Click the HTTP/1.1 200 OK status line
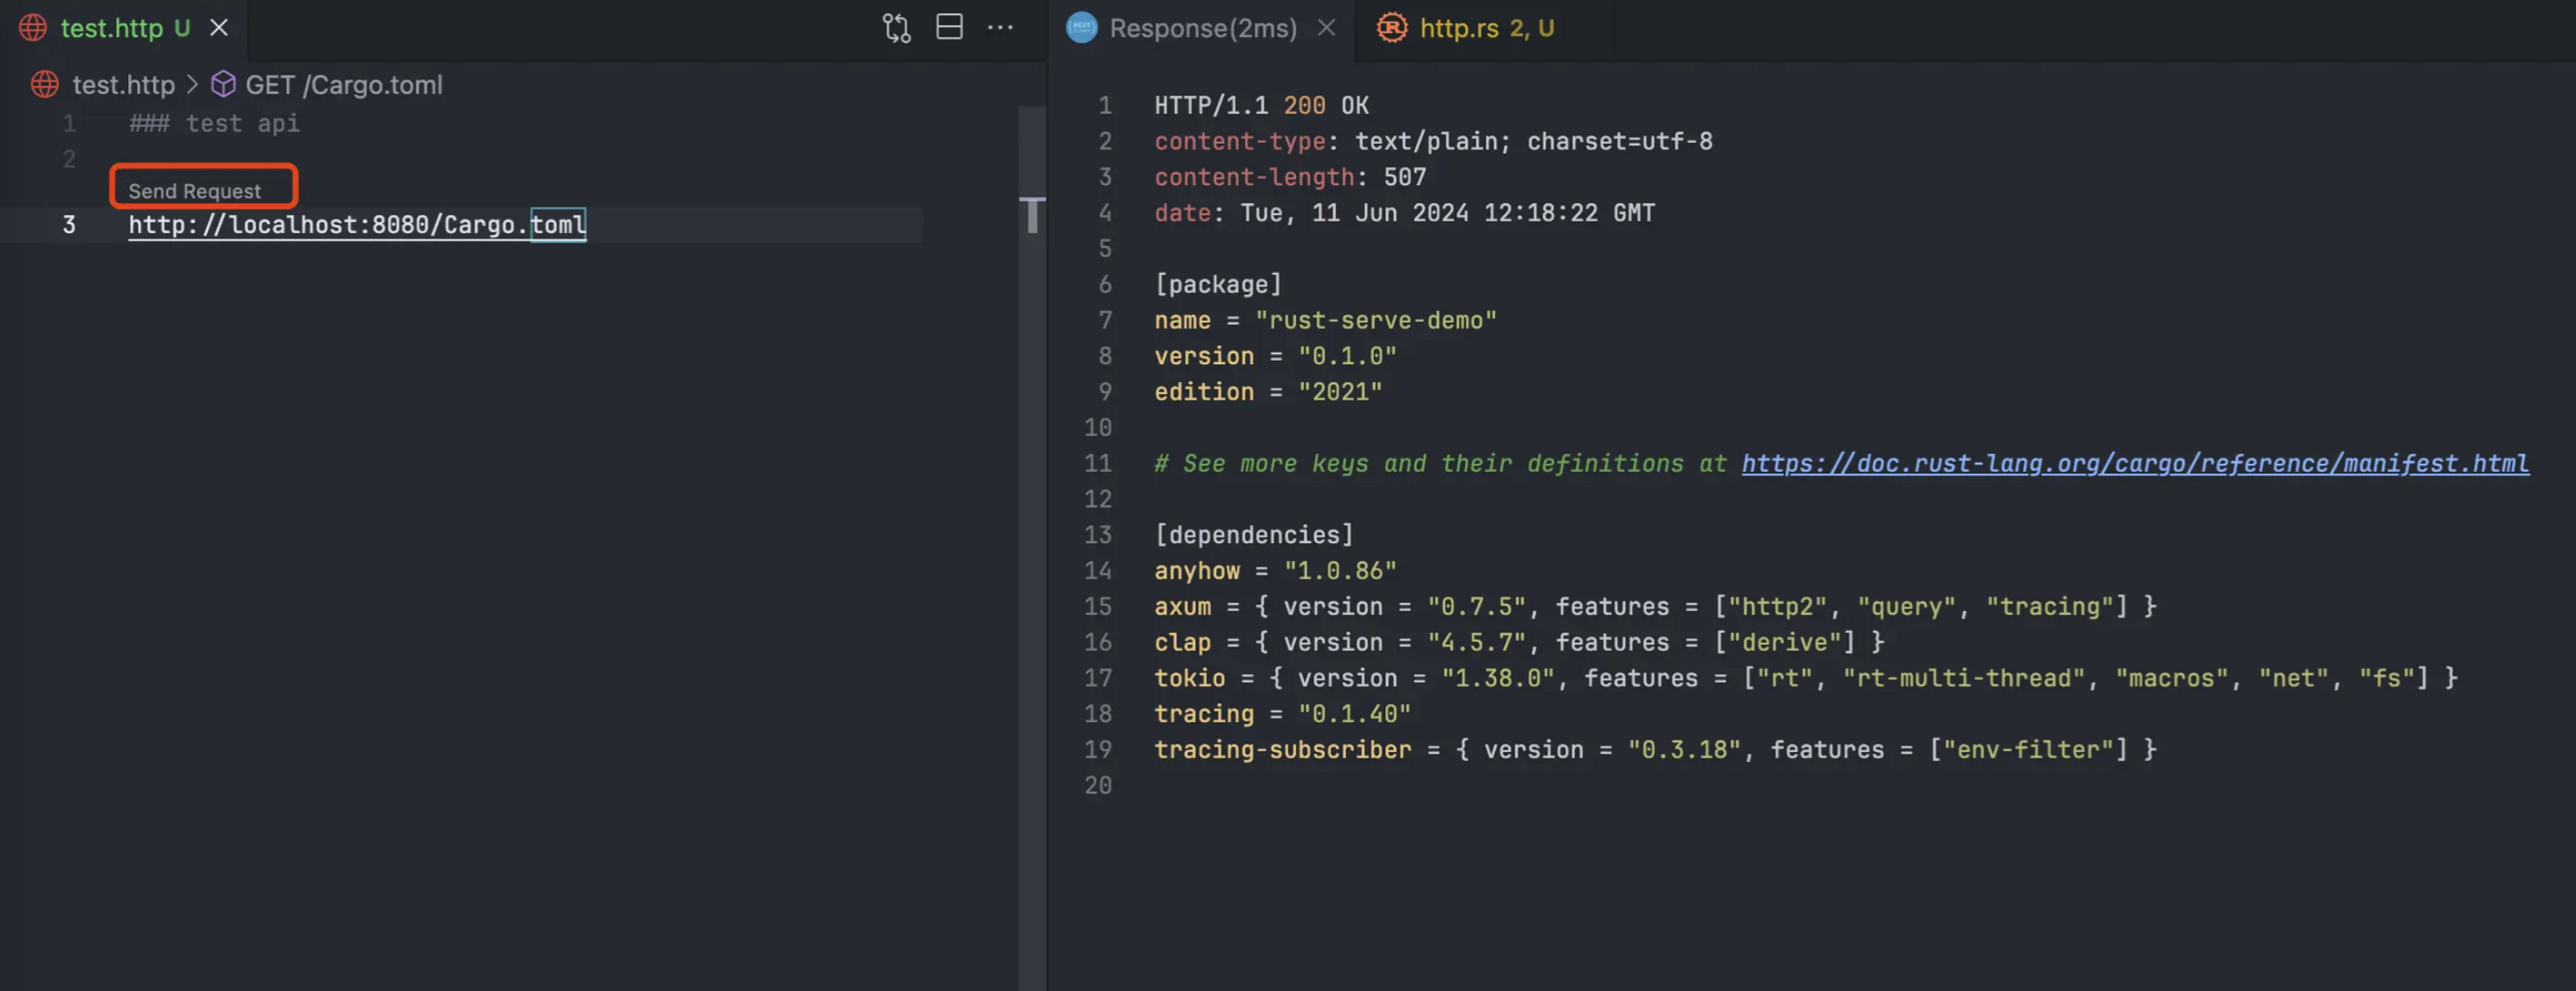 coord(1261,105)
